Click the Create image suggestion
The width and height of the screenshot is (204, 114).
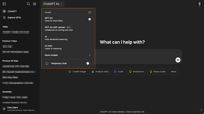point(77,72)
